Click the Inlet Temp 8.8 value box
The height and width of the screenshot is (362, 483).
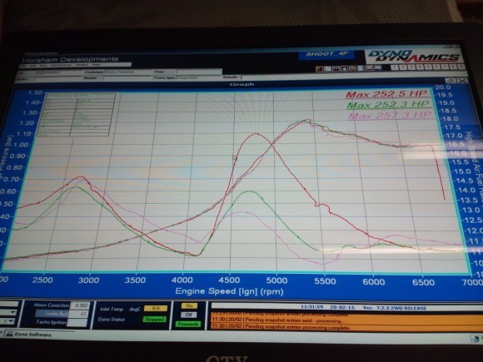click(156, 309)
